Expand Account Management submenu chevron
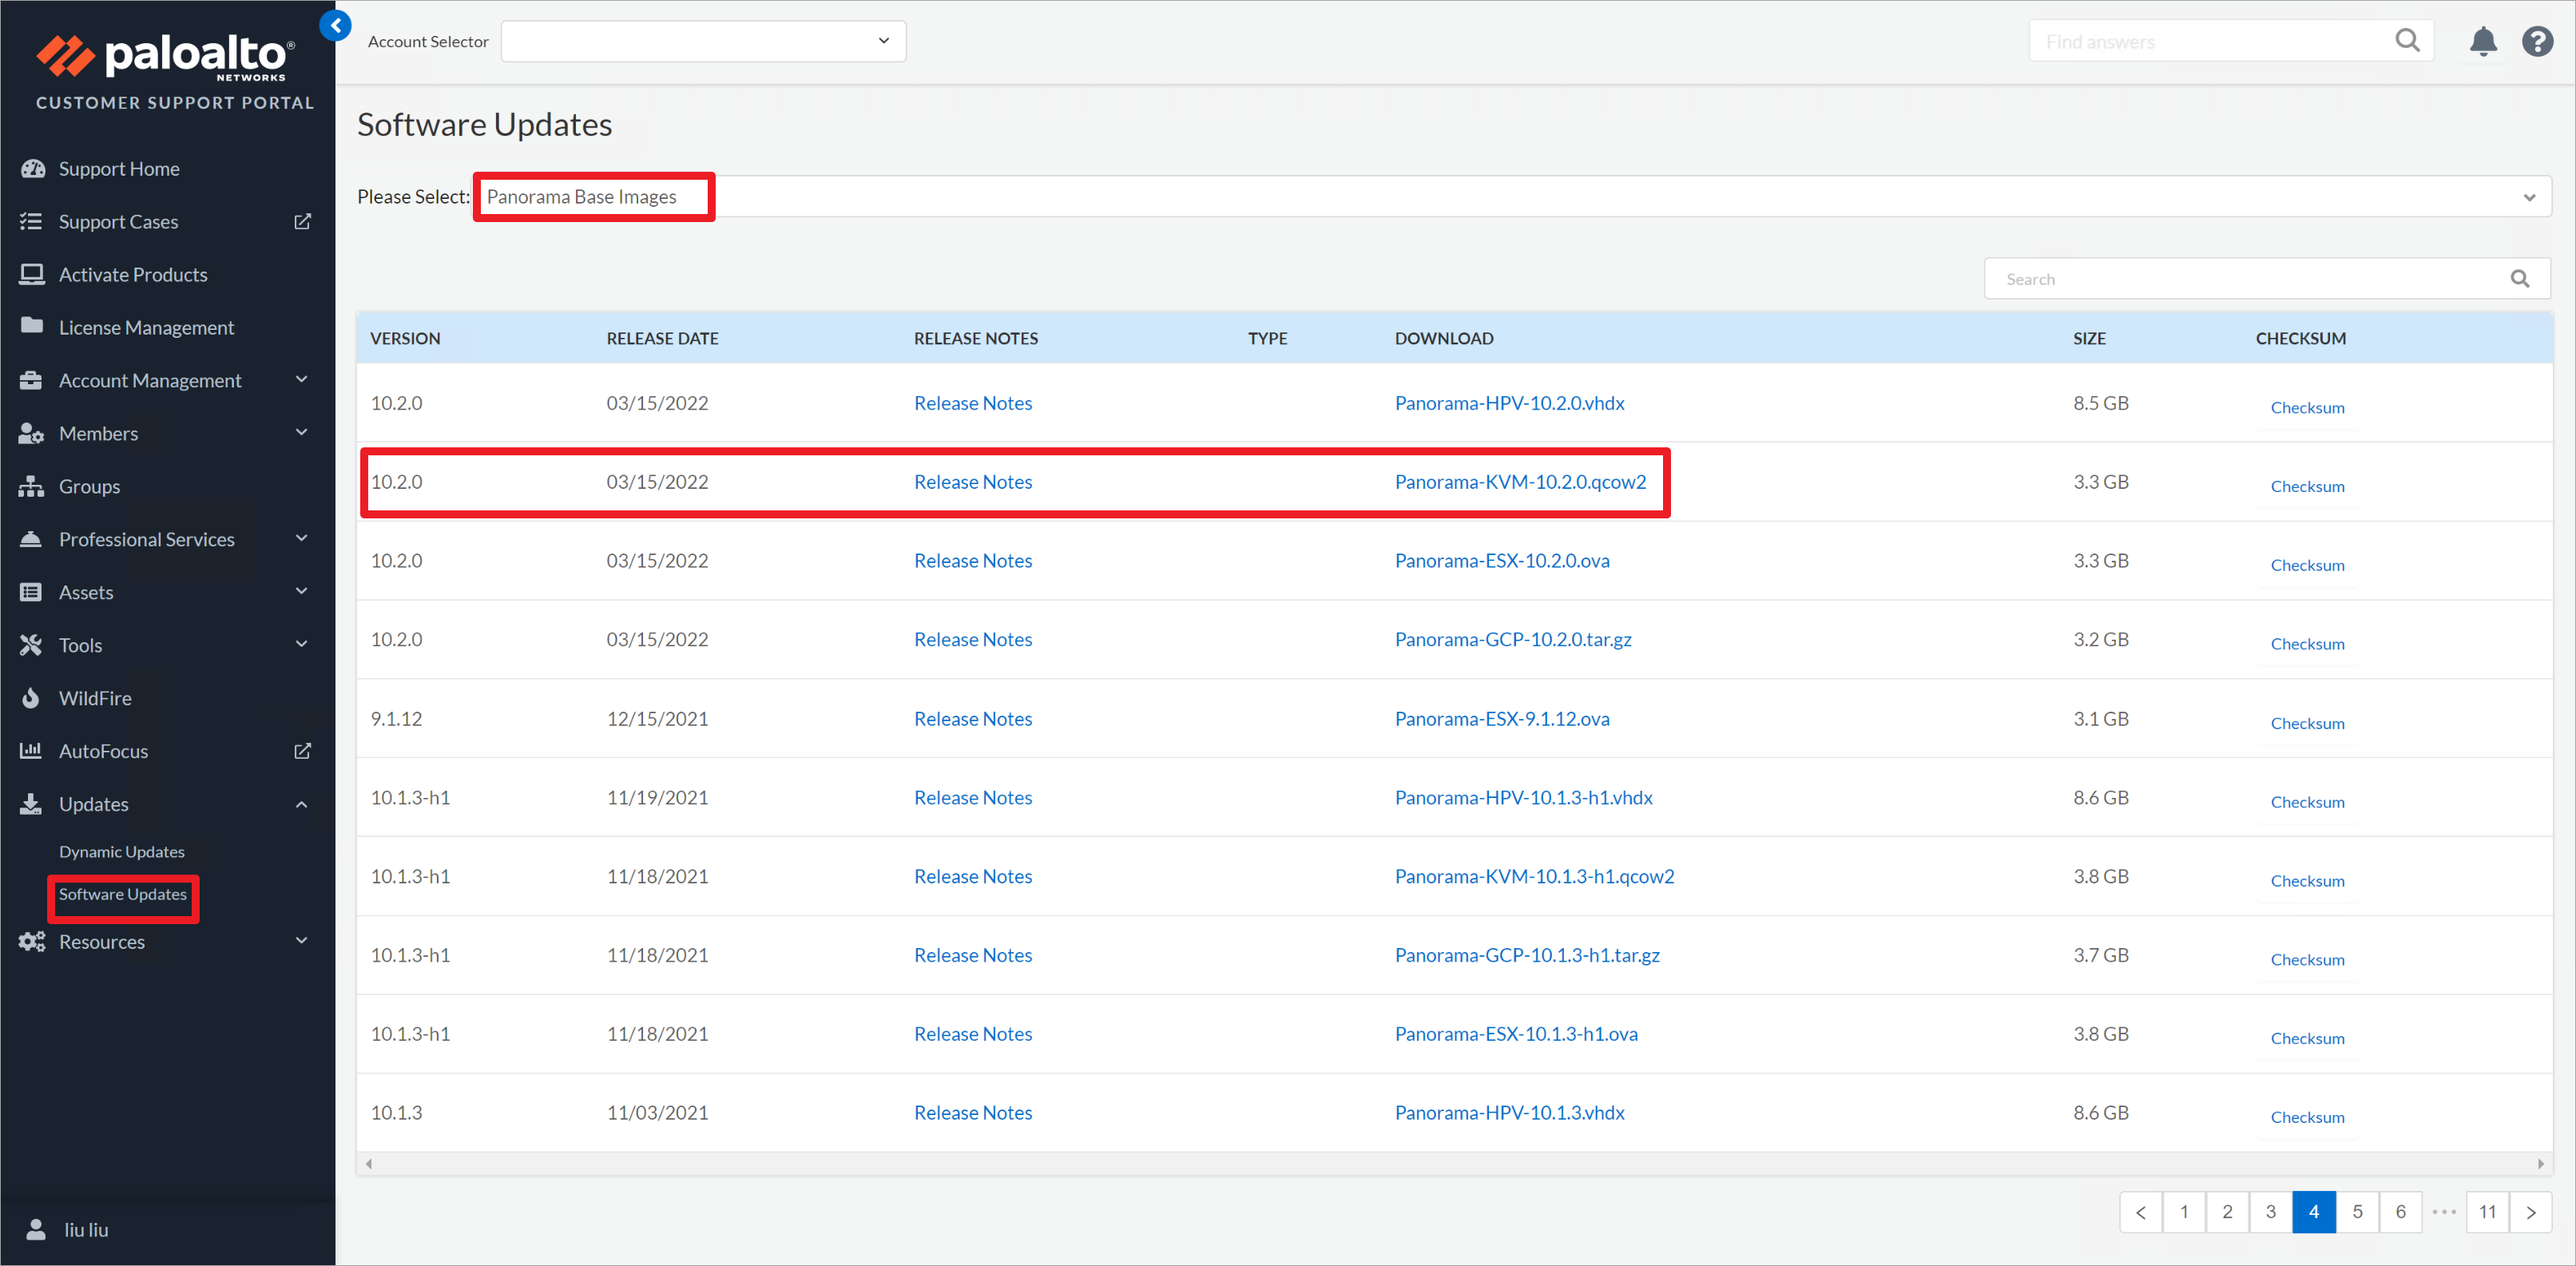 302,379
